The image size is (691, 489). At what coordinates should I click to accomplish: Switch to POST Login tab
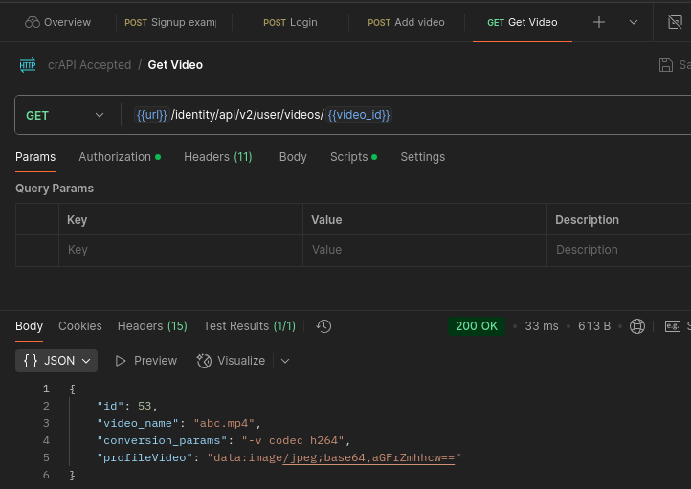(290, 22)
